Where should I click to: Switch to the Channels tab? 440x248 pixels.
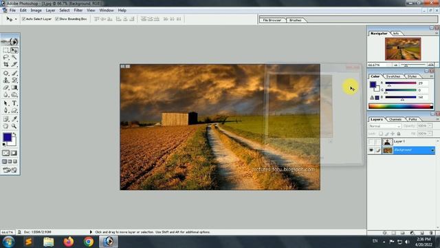(x=395, y=119)
